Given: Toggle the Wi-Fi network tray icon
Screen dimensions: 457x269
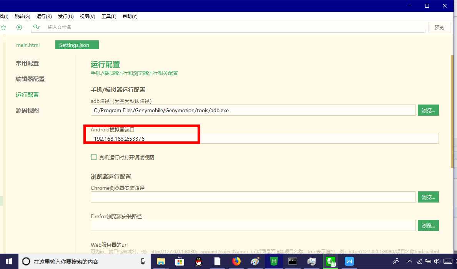Looking at the screenshot, I should 419,262.
